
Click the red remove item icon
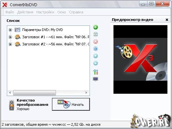95,41
